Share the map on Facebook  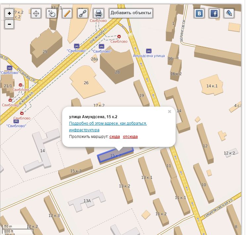[x=214, y=13]
